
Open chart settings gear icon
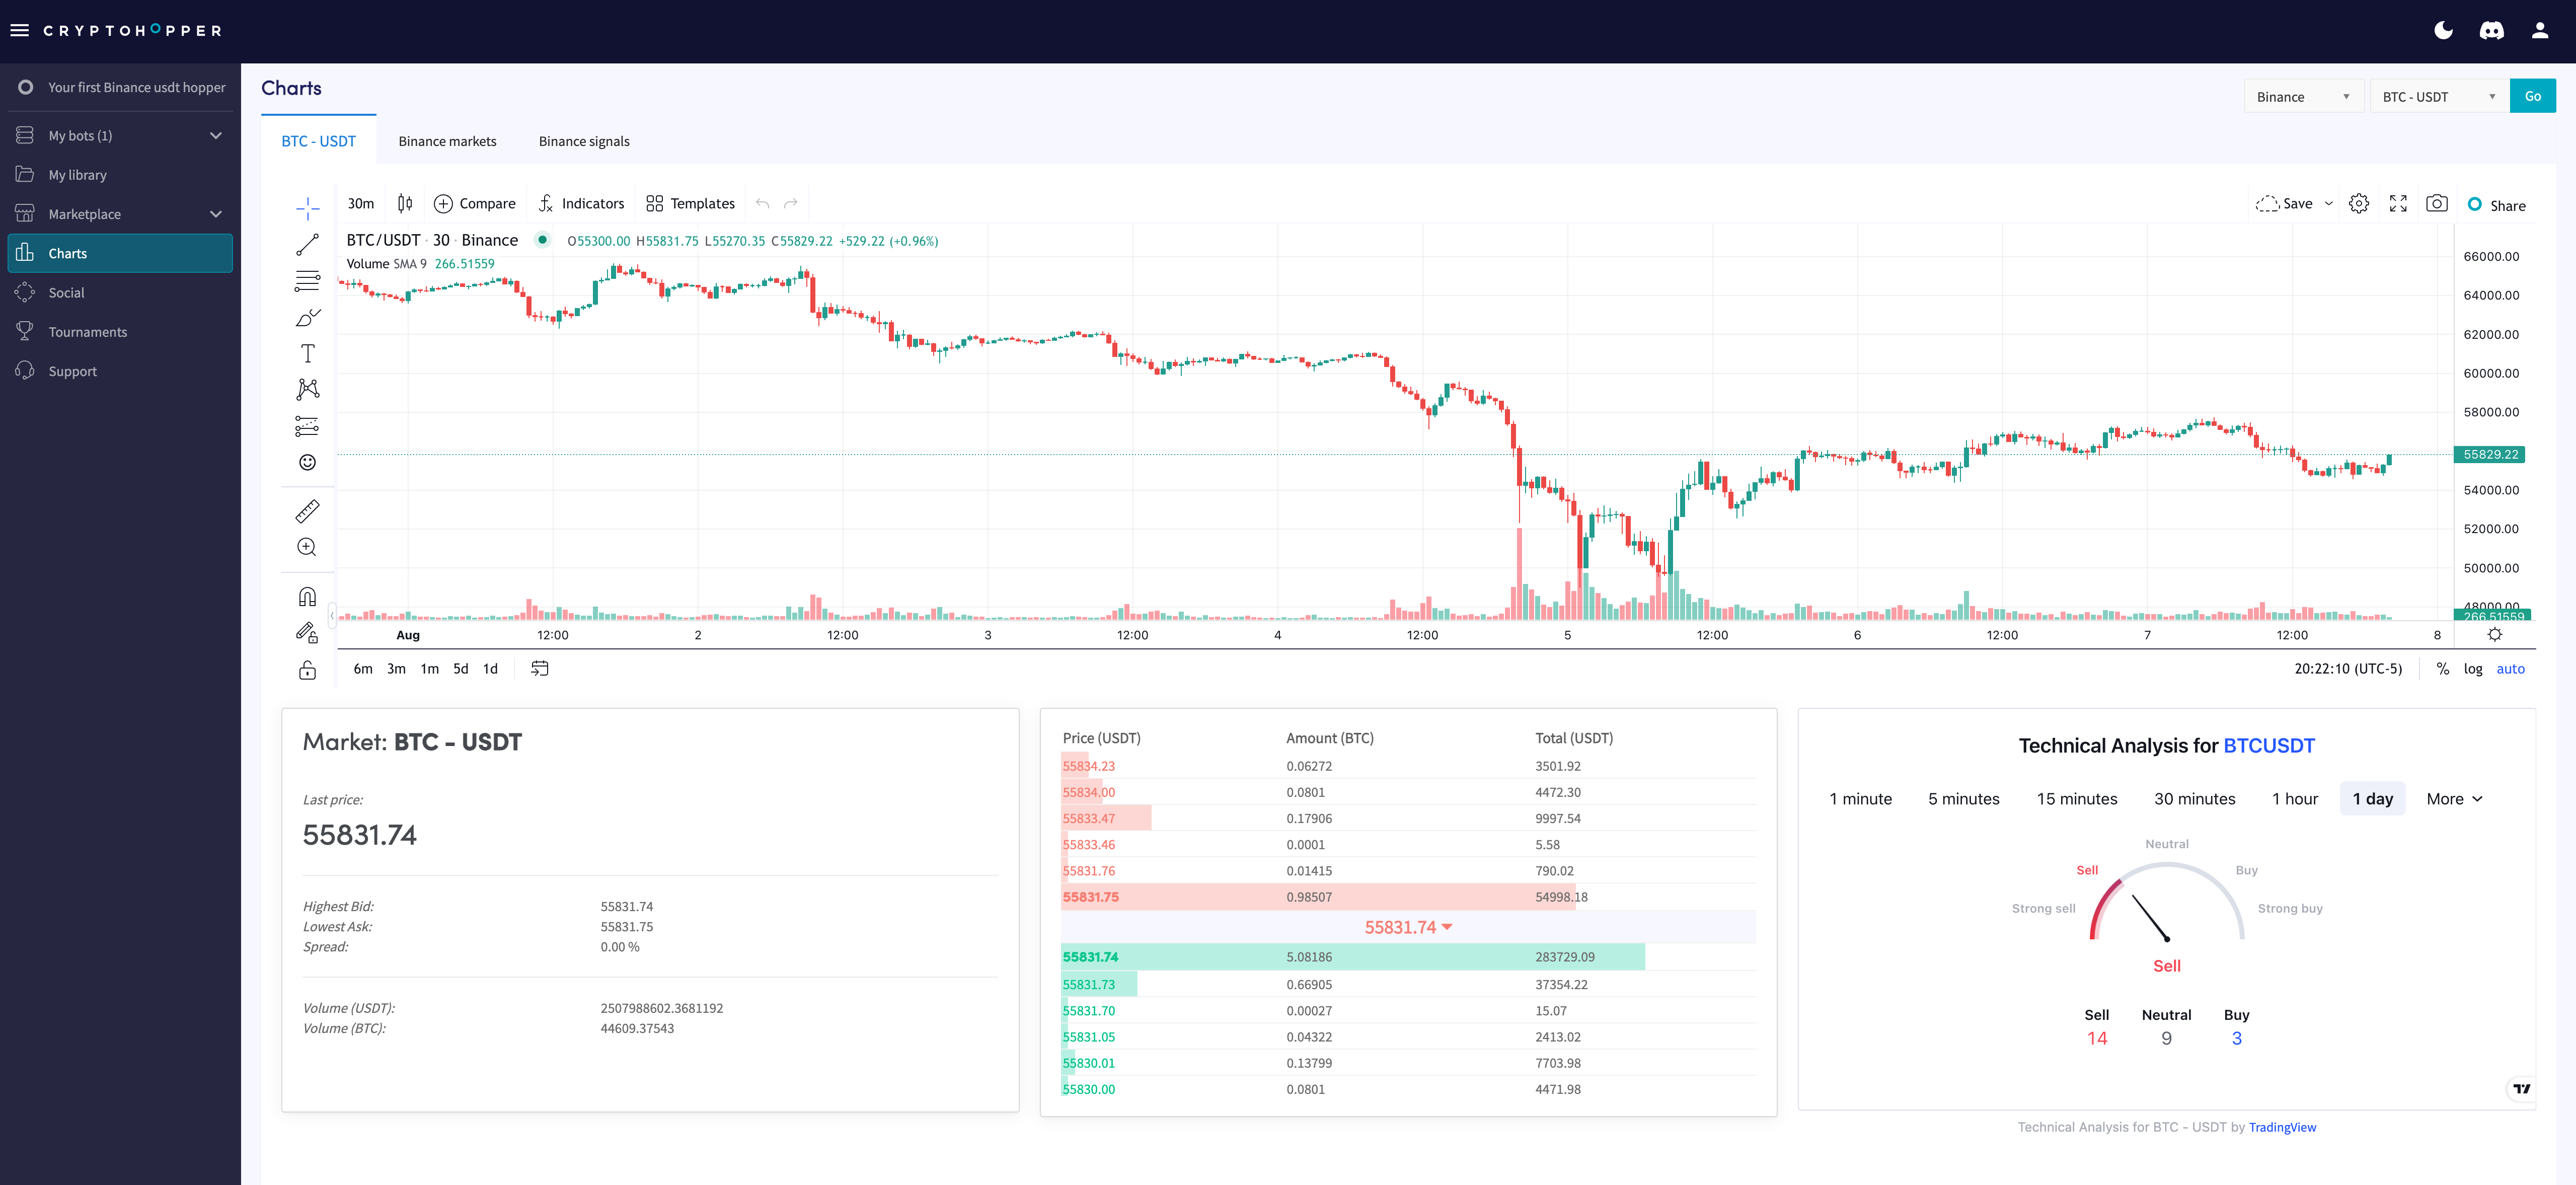tap(2358, 204)
